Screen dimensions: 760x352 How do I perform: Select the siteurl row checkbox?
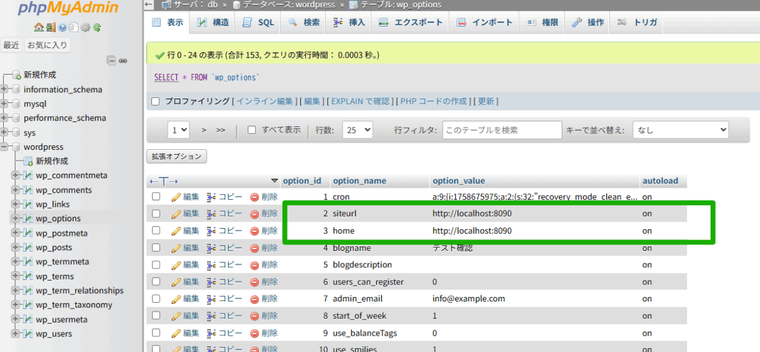pyautogui.click(x=156, y=214)
